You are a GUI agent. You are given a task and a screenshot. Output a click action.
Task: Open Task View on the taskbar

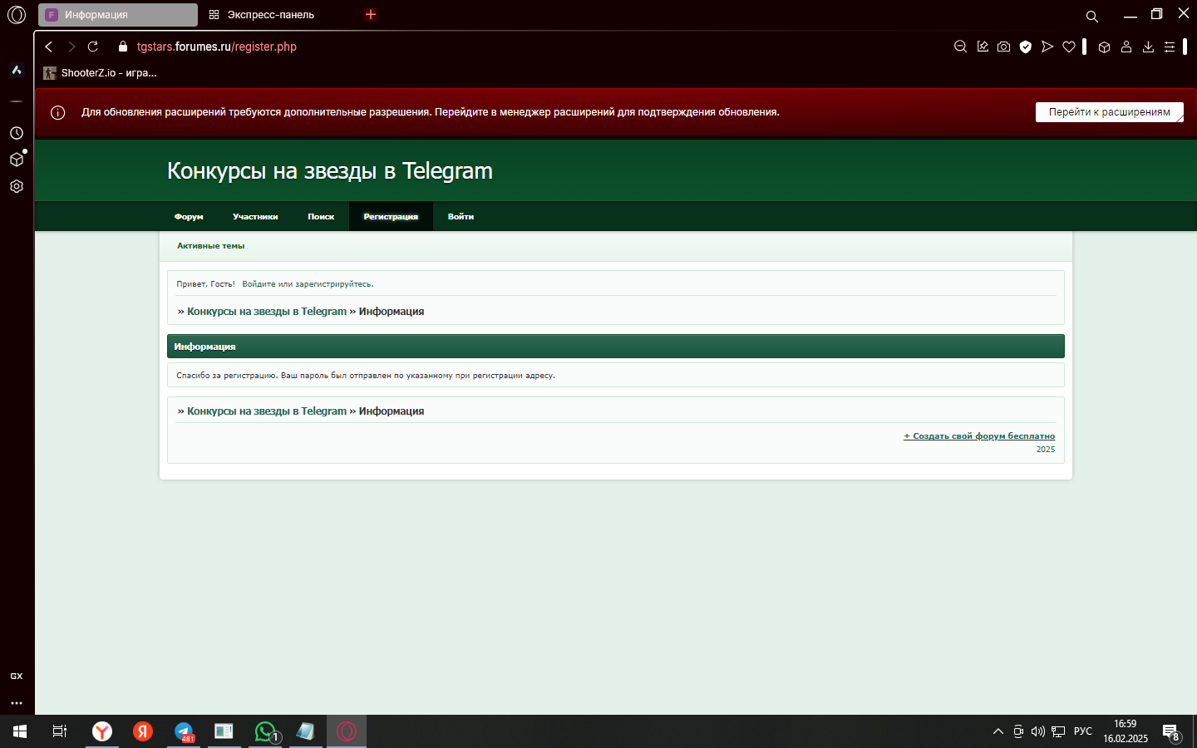60,731
